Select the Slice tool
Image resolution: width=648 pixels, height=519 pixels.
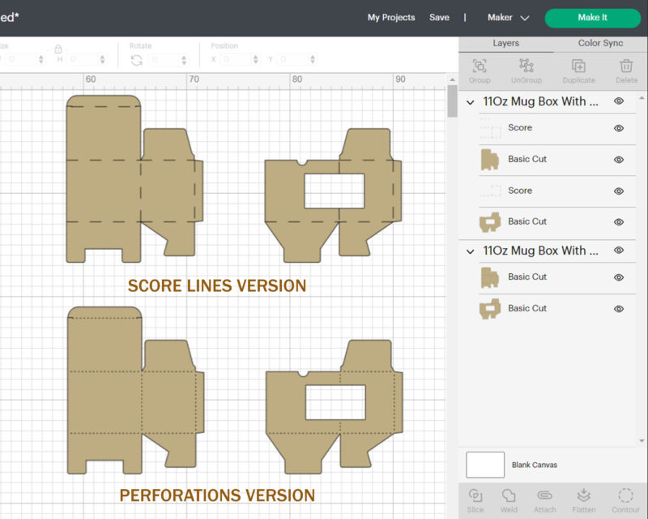tap(475, 498)
